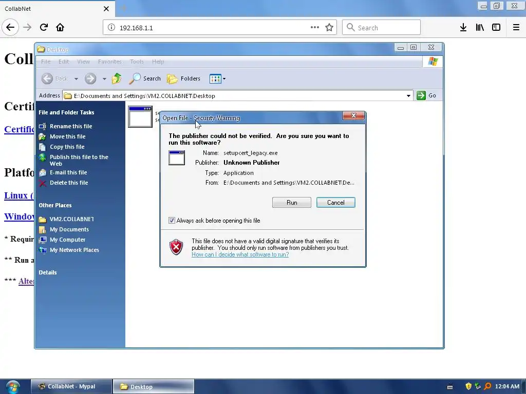Viewport: 526px width, 394px height.
Task: Click the red shield warning icon
Action: click(x=176, y=247)
